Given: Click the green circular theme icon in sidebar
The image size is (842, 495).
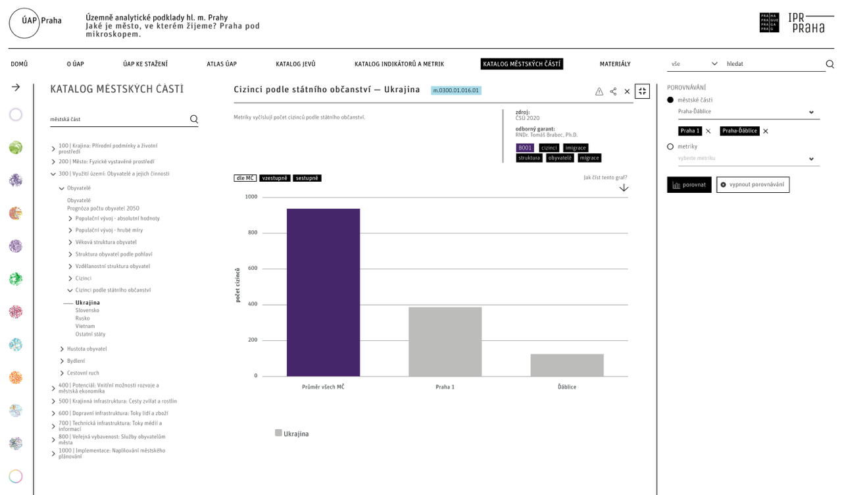Looking at the screenshot, I should point(16,147).
